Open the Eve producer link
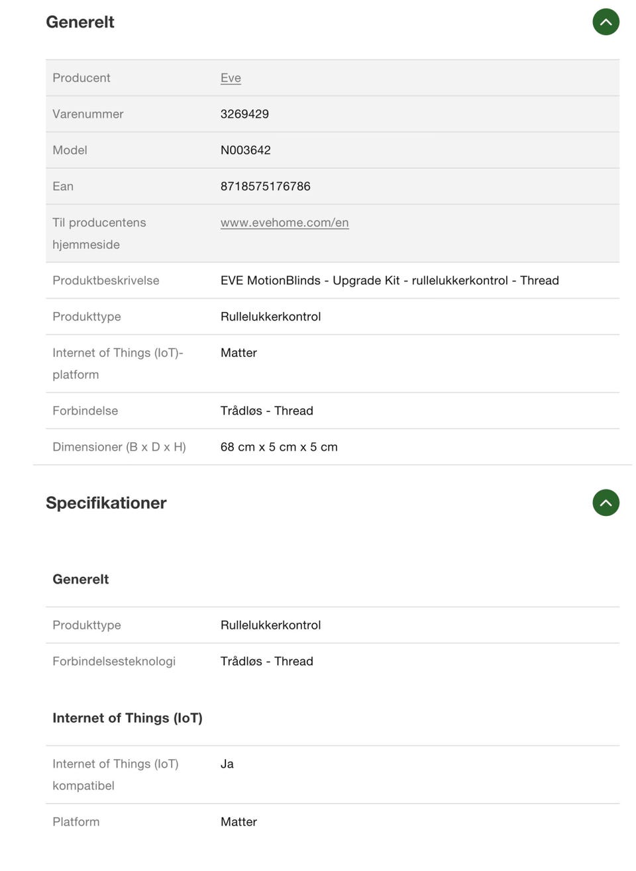This screenshot has width=636, height=871. point(231,77)
